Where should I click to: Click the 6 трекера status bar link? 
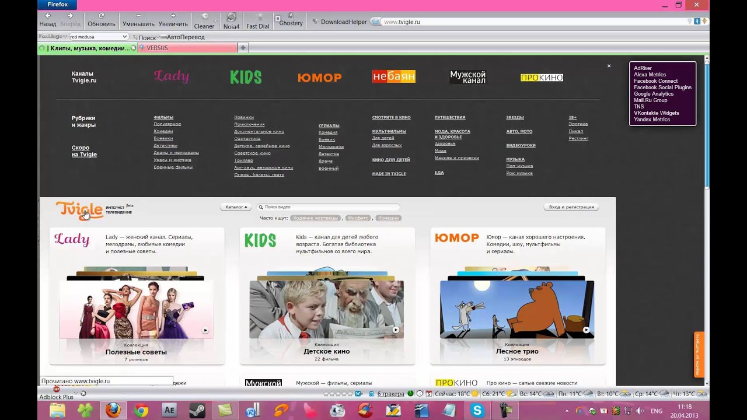[390, 394]
